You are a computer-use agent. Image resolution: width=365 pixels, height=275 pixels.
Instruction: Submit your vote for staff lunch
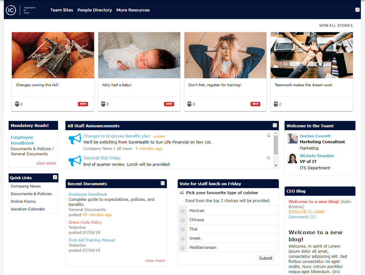[265, 258]
